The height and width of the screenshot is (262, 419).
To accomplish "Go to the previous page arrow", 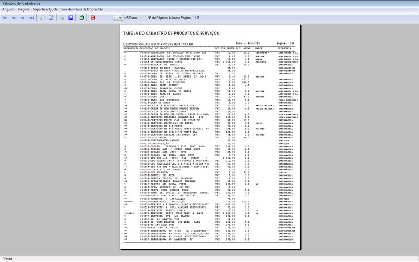I will (14, 18).
